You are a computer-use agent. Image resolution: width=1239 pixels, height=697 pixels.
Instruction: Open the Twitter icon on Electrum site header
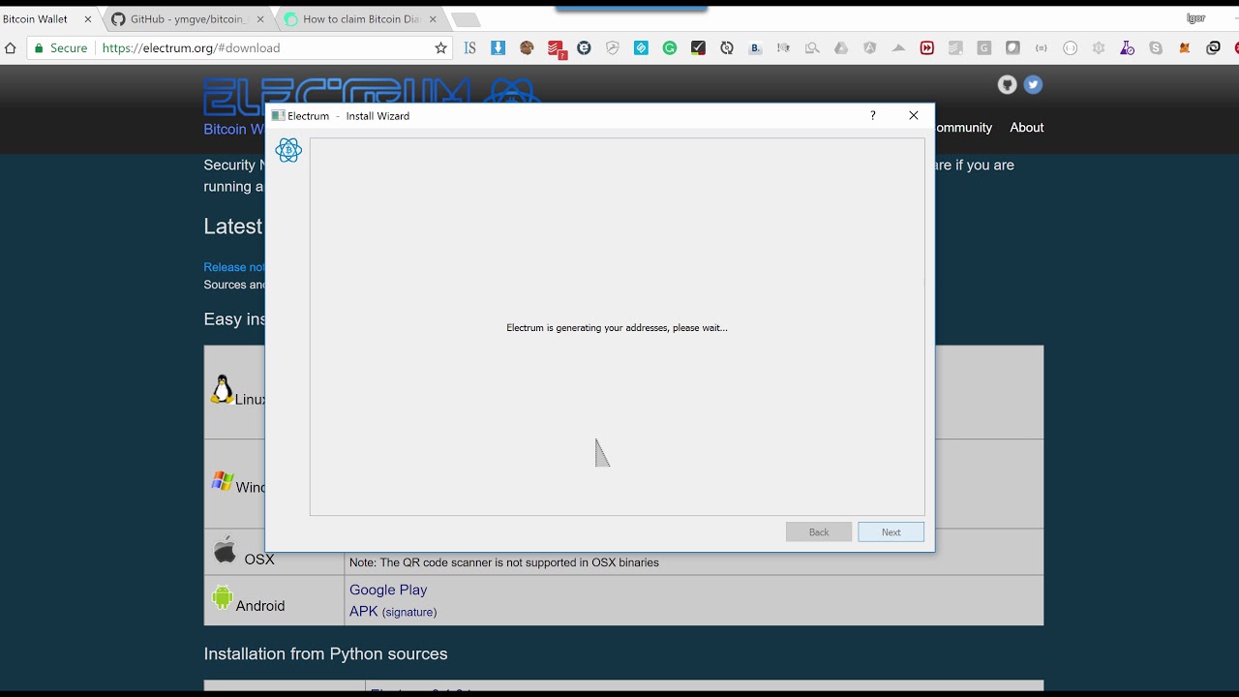coord(1033,85)
